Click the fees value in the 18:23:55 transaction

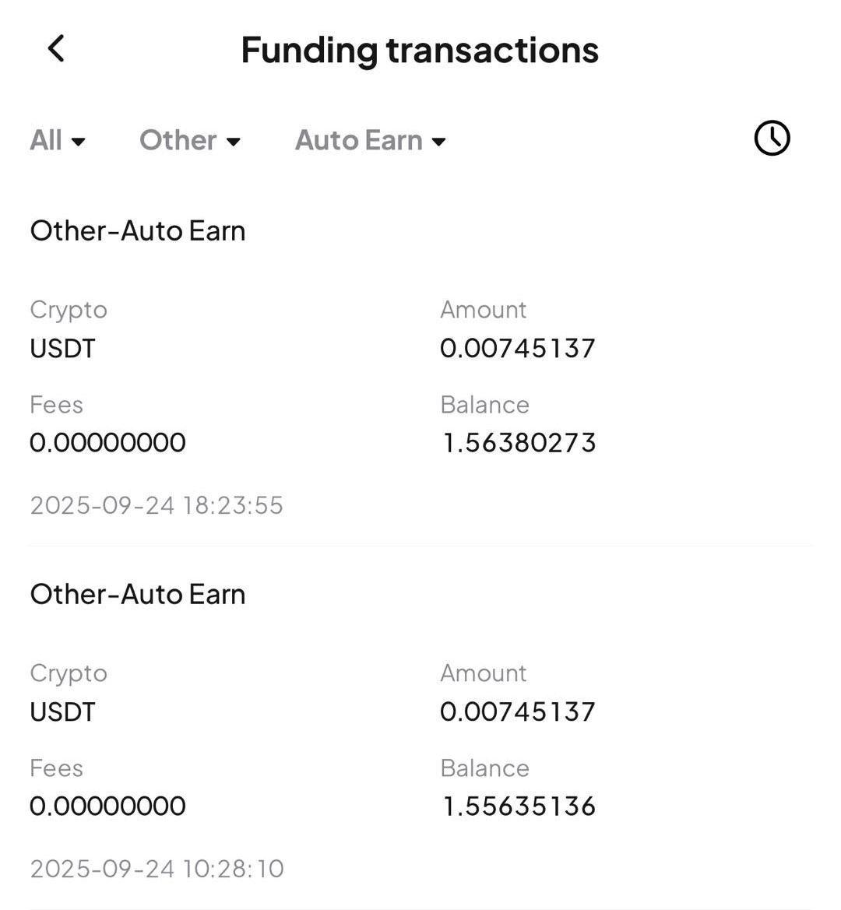coord(107,443)
